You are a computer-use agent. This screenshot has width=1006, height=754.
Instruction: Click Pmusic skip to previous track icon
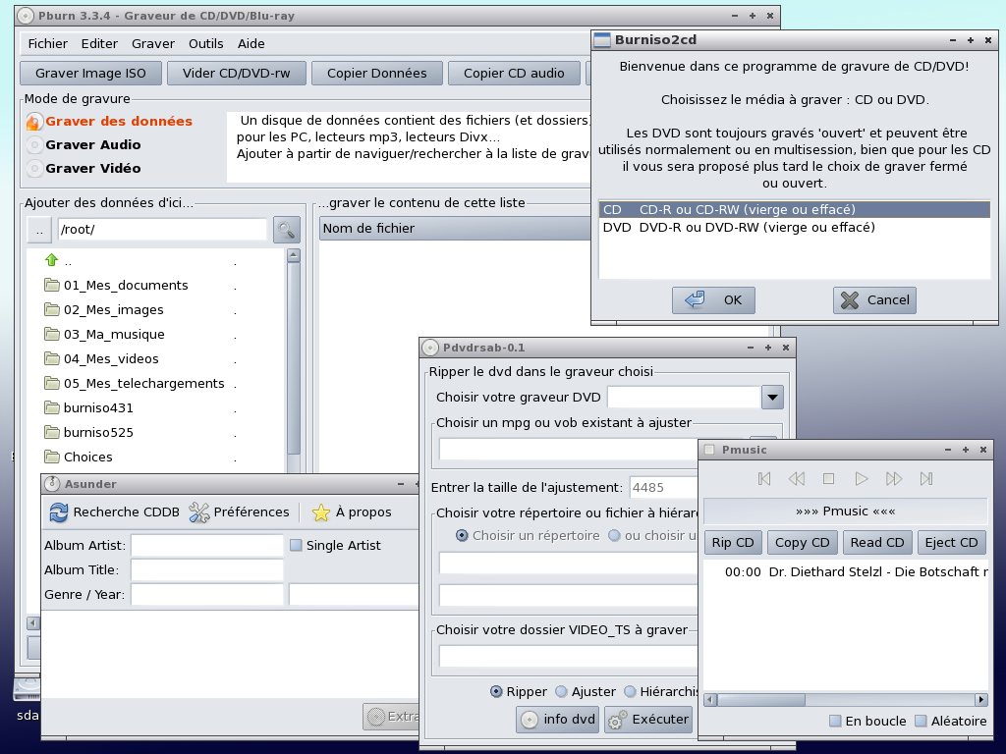tap(764, 479)
